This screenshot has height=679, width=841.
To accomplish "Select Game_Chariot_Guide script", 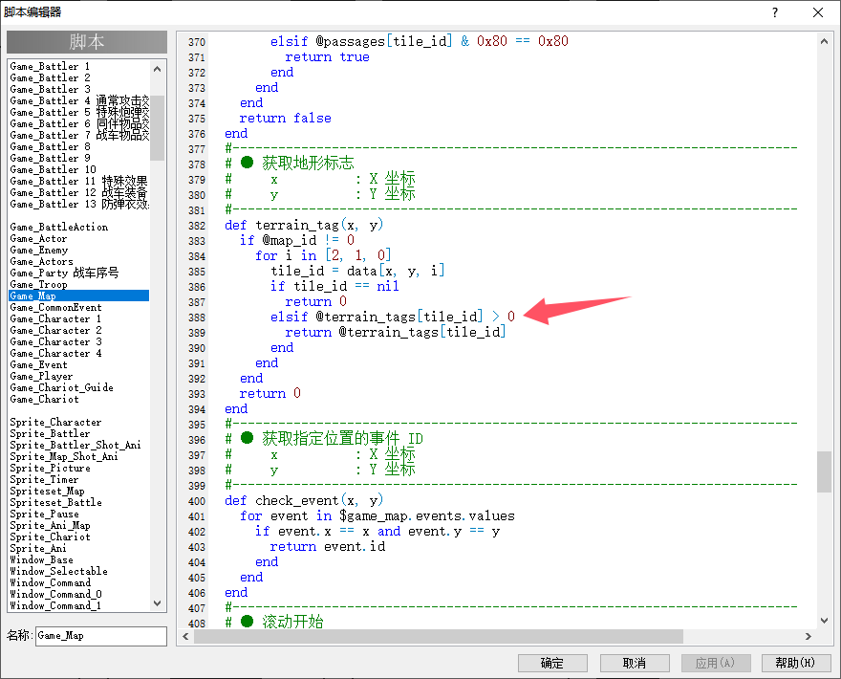I will [61, 387].
